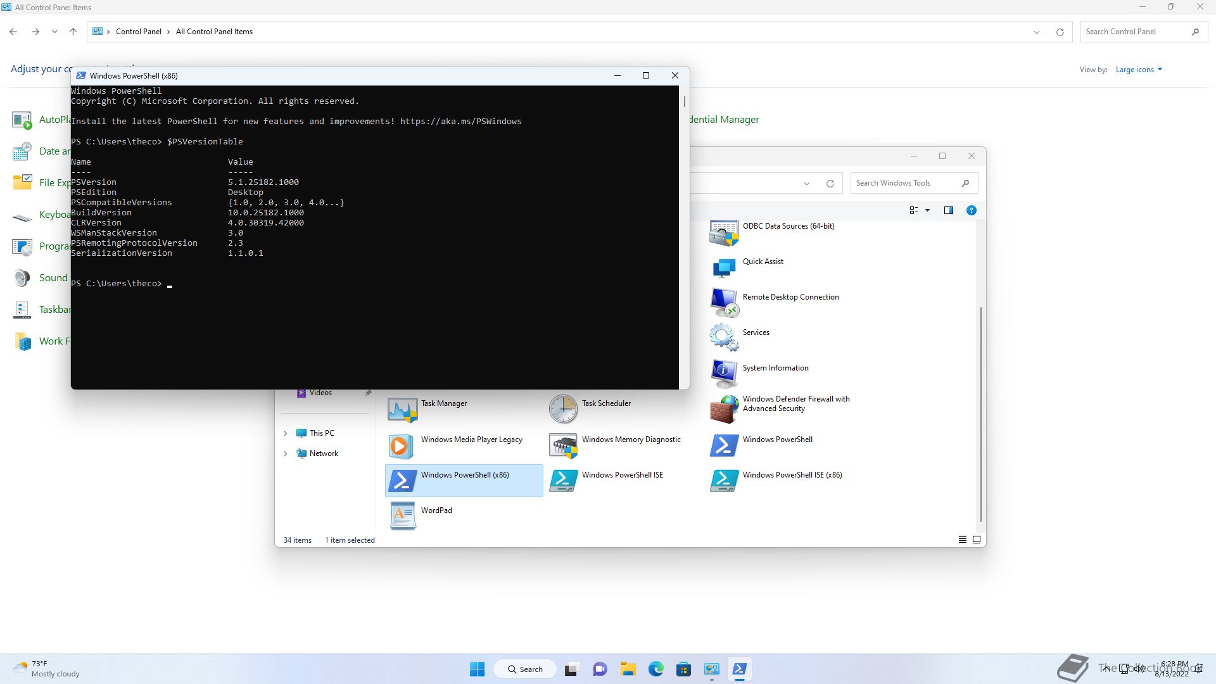Expand This PC in navigation tree
This screenshot has height=684, width=1216.
tap(285, 433)
